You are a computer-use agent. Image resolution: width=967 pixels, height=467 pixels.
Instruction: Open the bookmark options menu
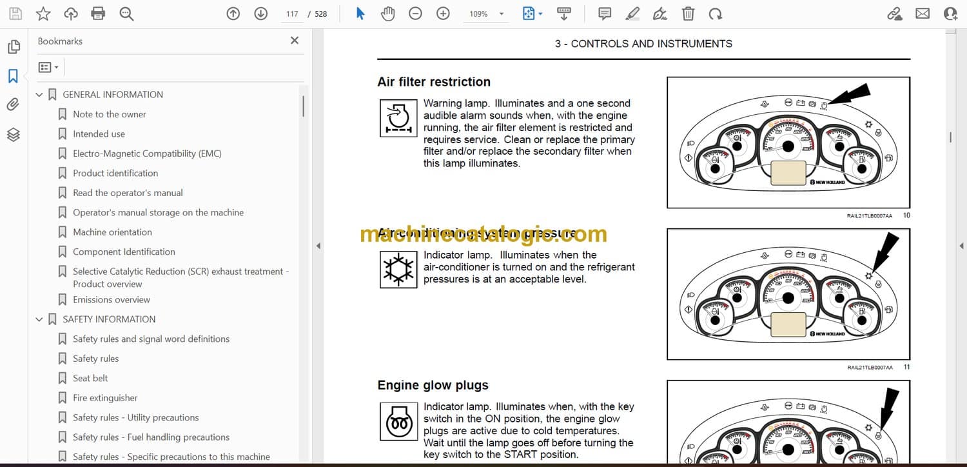pyautogui.click(x=48, y=67)
